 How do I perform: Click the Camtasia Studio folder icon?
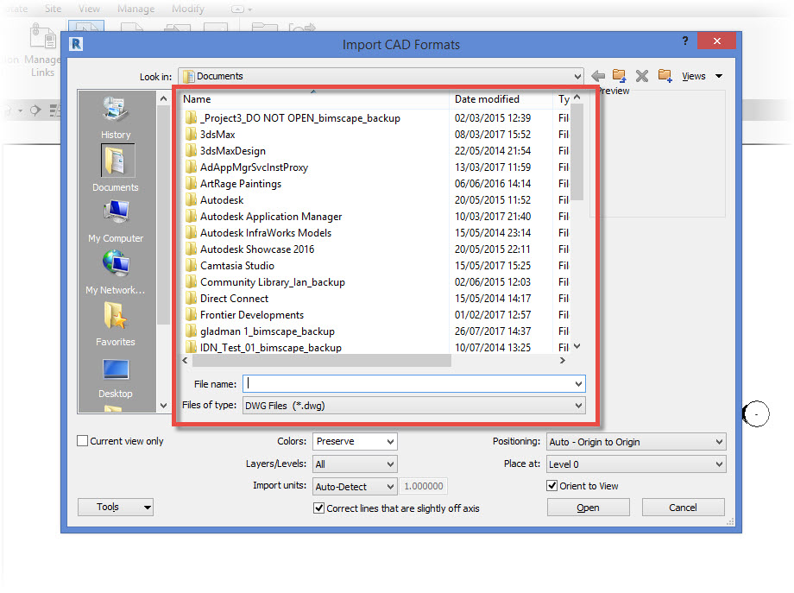[191, 265]
